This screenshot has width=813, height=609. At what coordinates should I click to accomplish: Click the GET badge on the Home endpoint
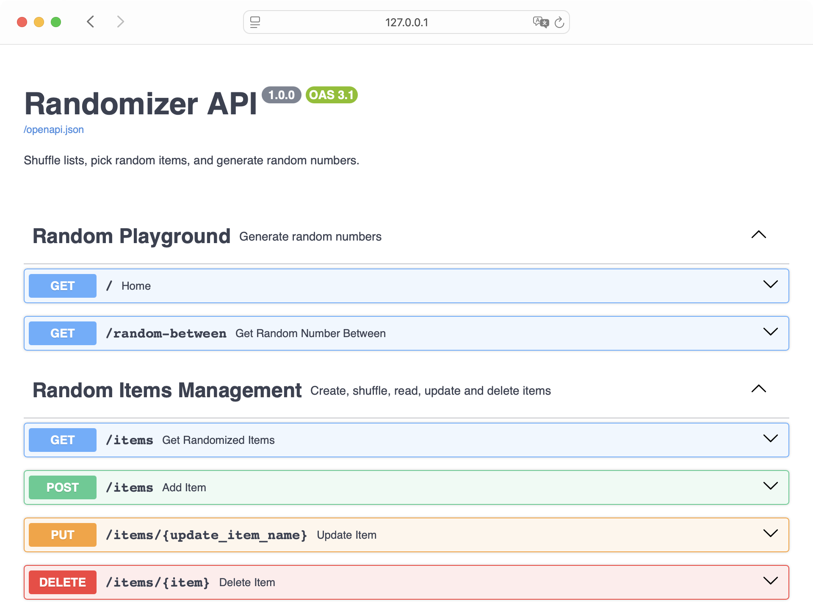[62, 285]
